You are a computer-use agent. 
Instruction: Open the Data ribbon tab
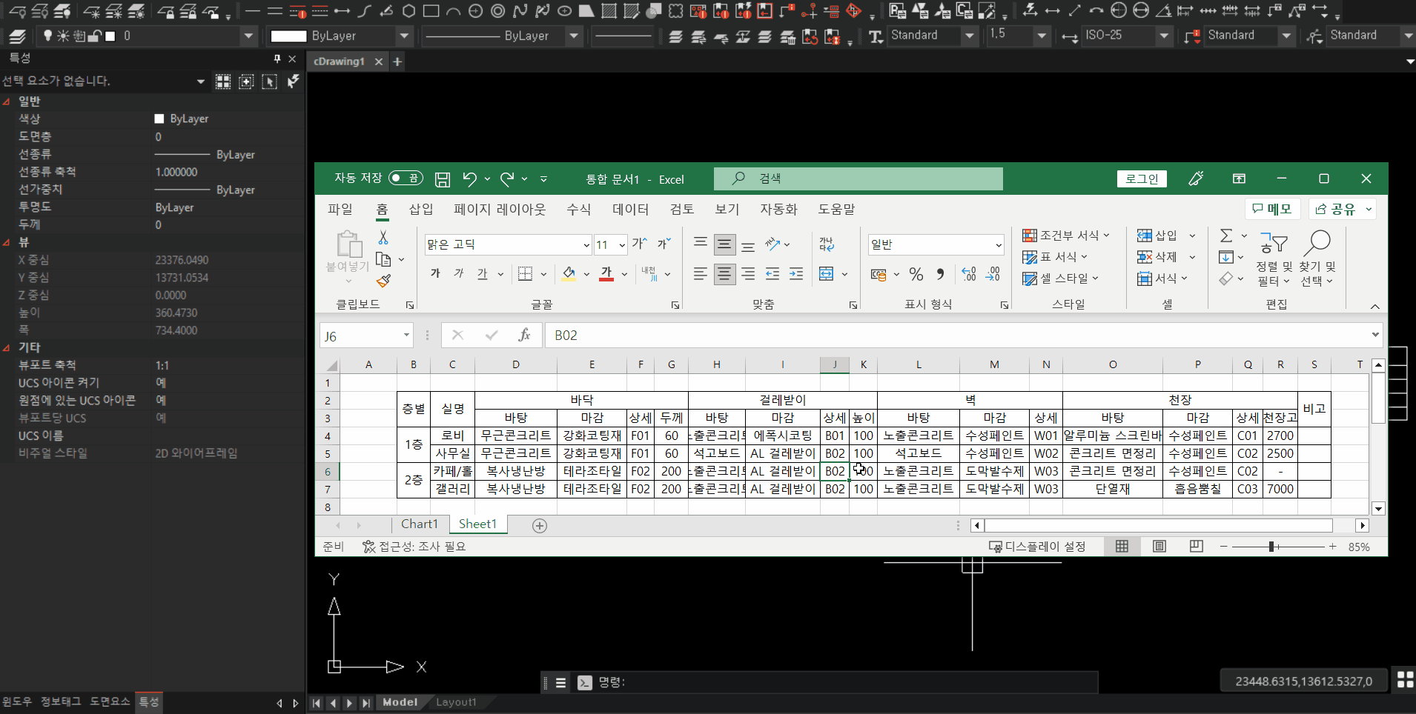631,210
